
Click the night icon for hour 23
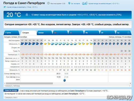106,44
